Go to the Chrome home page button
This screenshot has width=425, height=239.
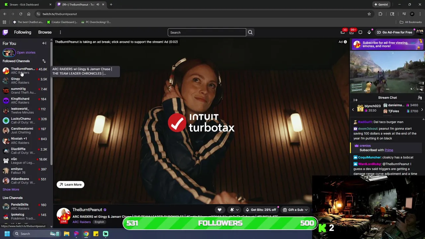29,14
